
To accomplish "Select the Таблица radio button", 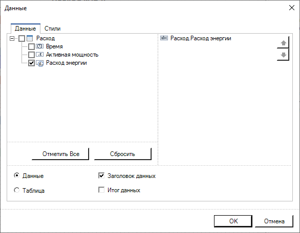I will [17, 190].
